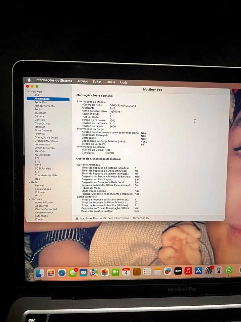The width and height of the screenshot is (241, 322).
Task: Select Memória in the sidebar
Action: tap(40, 151)
